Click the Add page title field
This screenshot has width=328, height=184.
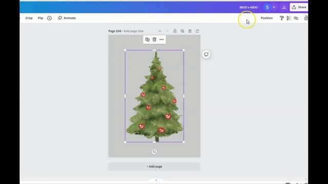point(134,31)
